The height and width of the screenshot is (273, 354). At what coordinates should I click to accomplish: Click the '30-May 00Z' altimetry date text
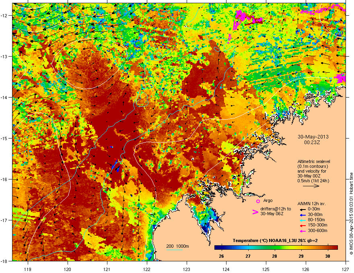coord(309,176)
